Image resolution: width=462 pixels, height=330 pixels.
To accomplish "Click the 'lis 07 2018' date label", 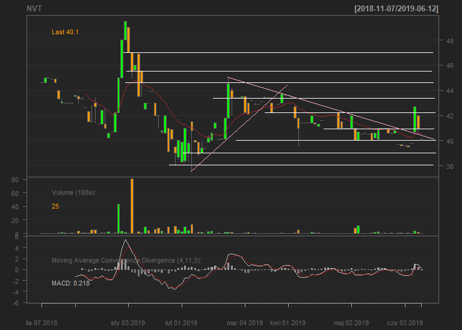I will point(42,323).
